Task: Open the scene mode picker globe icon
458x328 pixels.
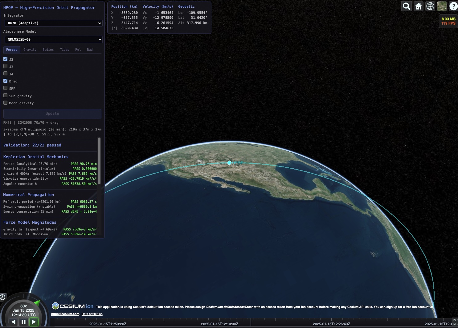Action: pos(430,6)
